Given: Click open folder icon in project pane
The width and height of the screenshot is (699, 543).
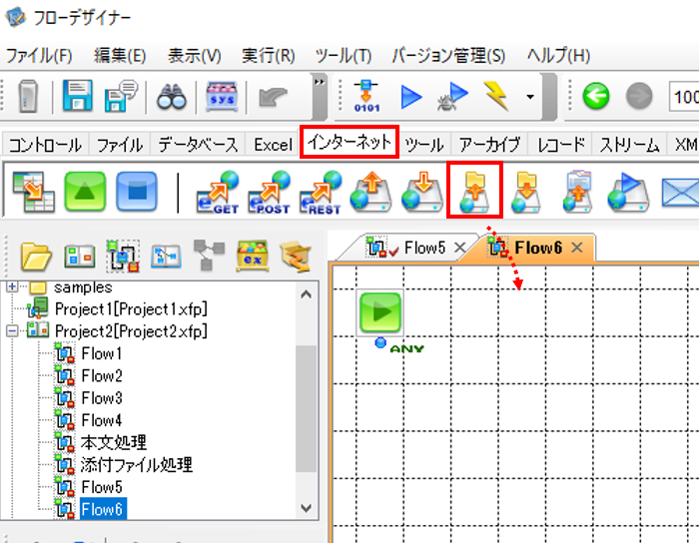Looking at the screenshot, I should click(x=36, y=257).
